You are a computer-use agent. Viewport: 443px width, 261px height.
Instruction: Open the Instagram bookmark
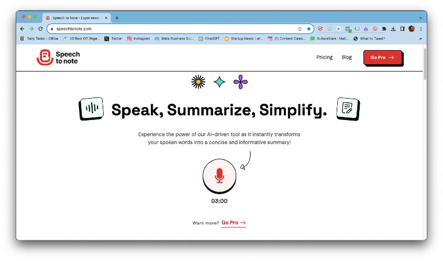pyautogui.click(x=138, y=39)
